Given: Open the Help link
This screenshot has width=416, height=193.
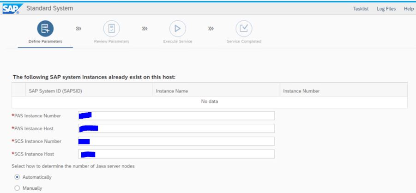Looking at the screenshot, I should (x=409, y=9).
